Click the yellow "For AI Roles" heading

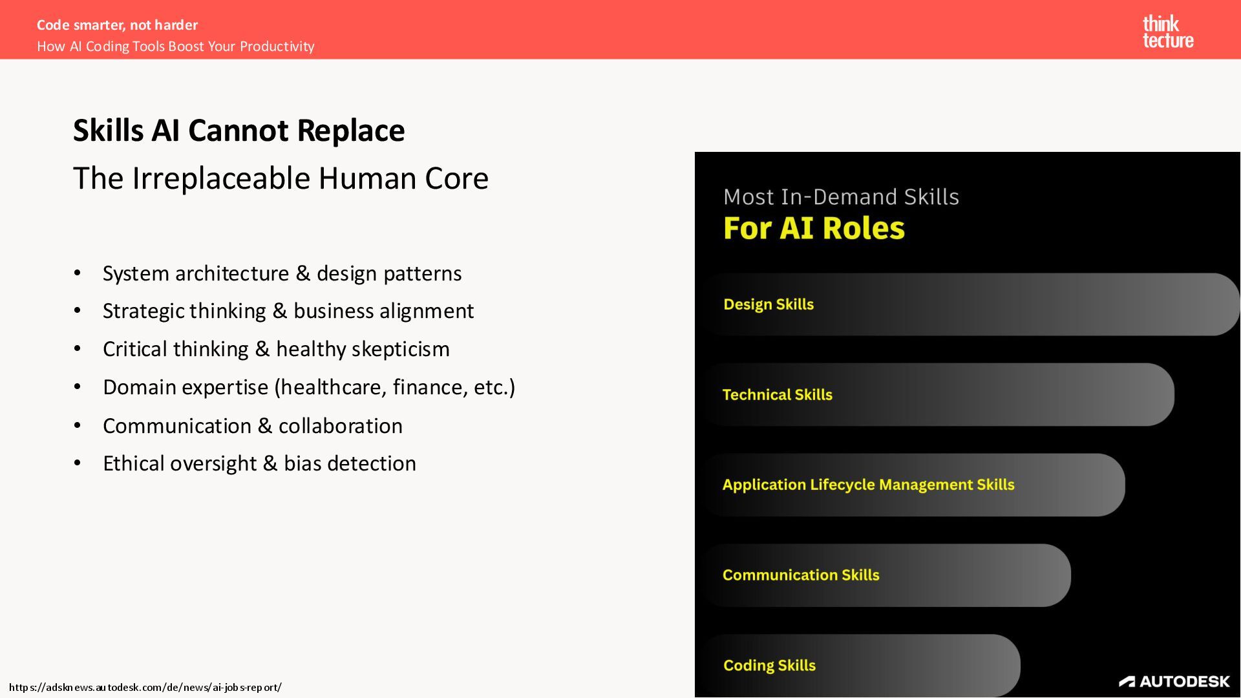click(x=814, y=228)
